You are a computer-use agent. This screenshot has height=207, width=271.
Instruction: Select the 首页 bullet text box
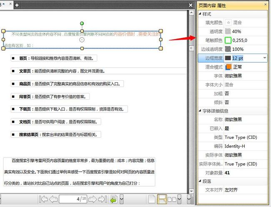pyautogui.click(x=54, y=58)
